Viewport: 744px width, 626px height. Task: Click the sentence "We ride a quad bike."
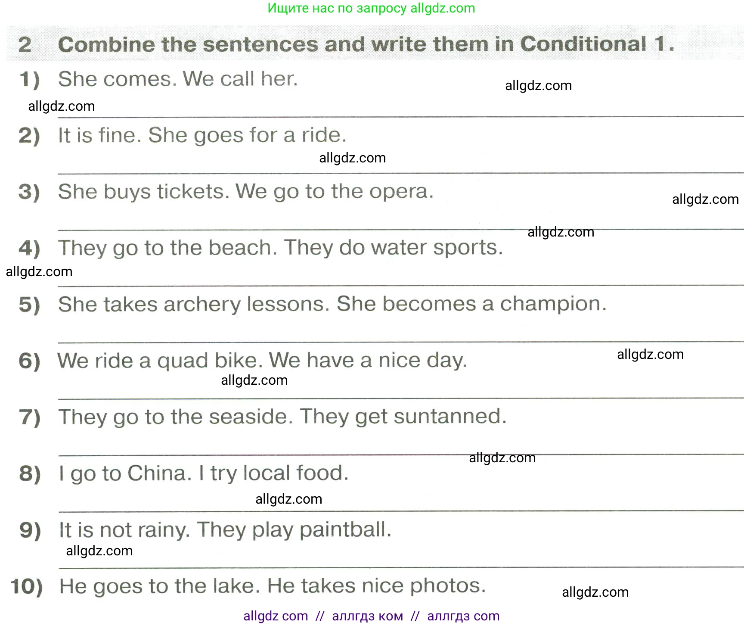pyautogui.click(x=160, y=361)
